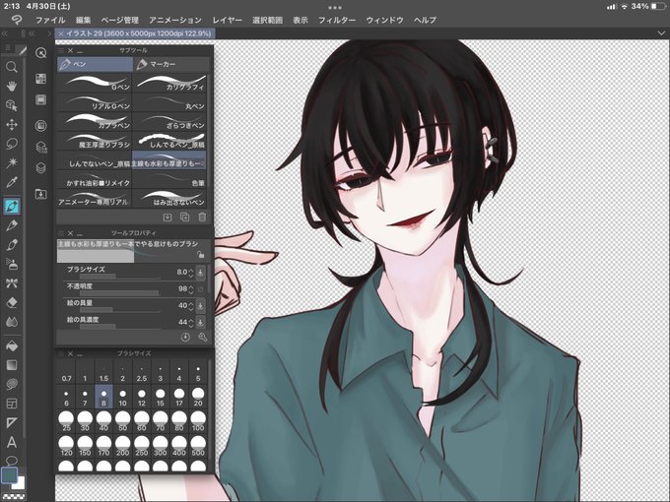Select the teal main color swatch
The width and height of the screenshot is (670, 502).
10,474
